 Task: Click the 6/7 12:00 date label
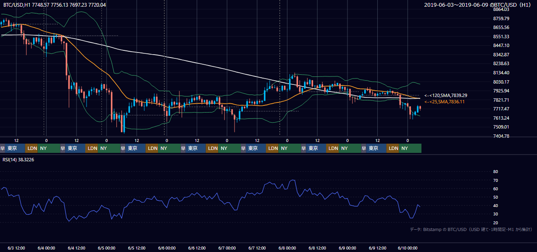click(258, 248)
